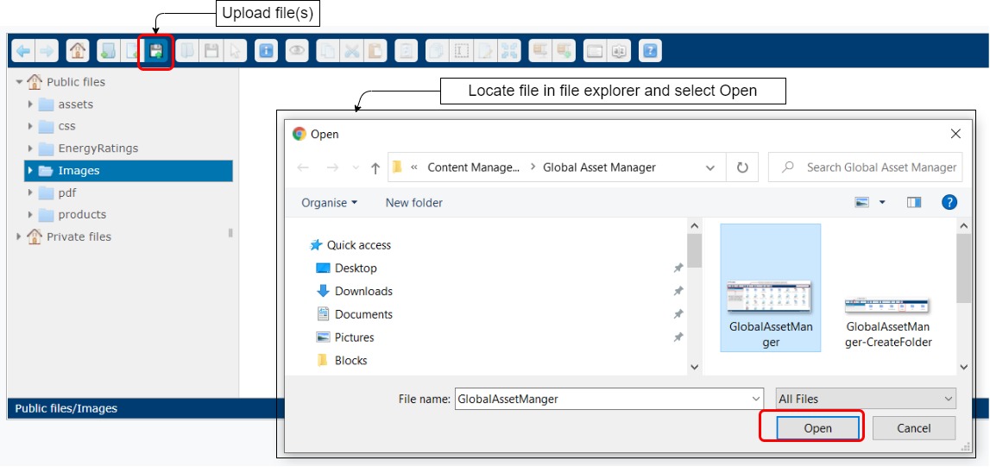This screenshot has height=467, width=990.
Task: Open the help icon in the file dialog
Action: [949, 203]
